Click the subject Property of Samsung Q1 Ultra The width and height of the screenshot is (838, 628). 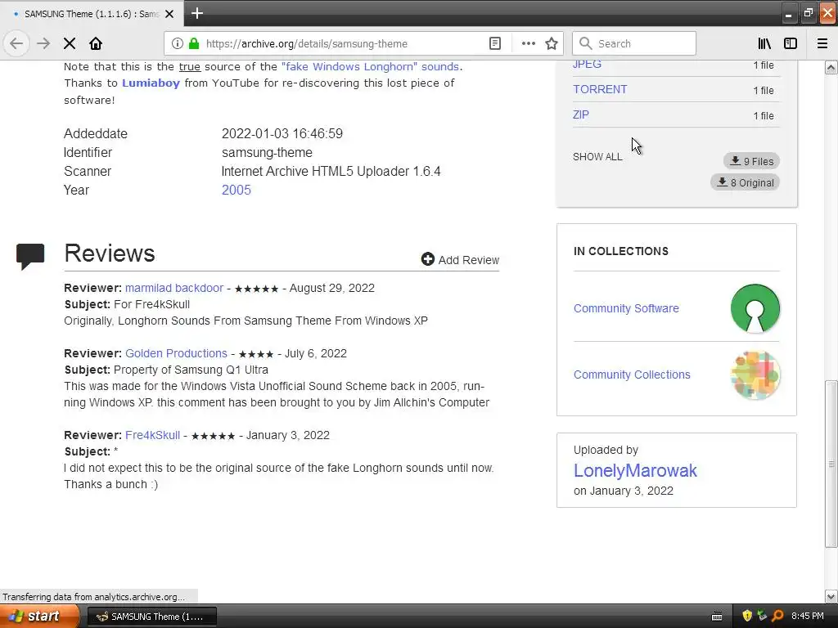191,370
